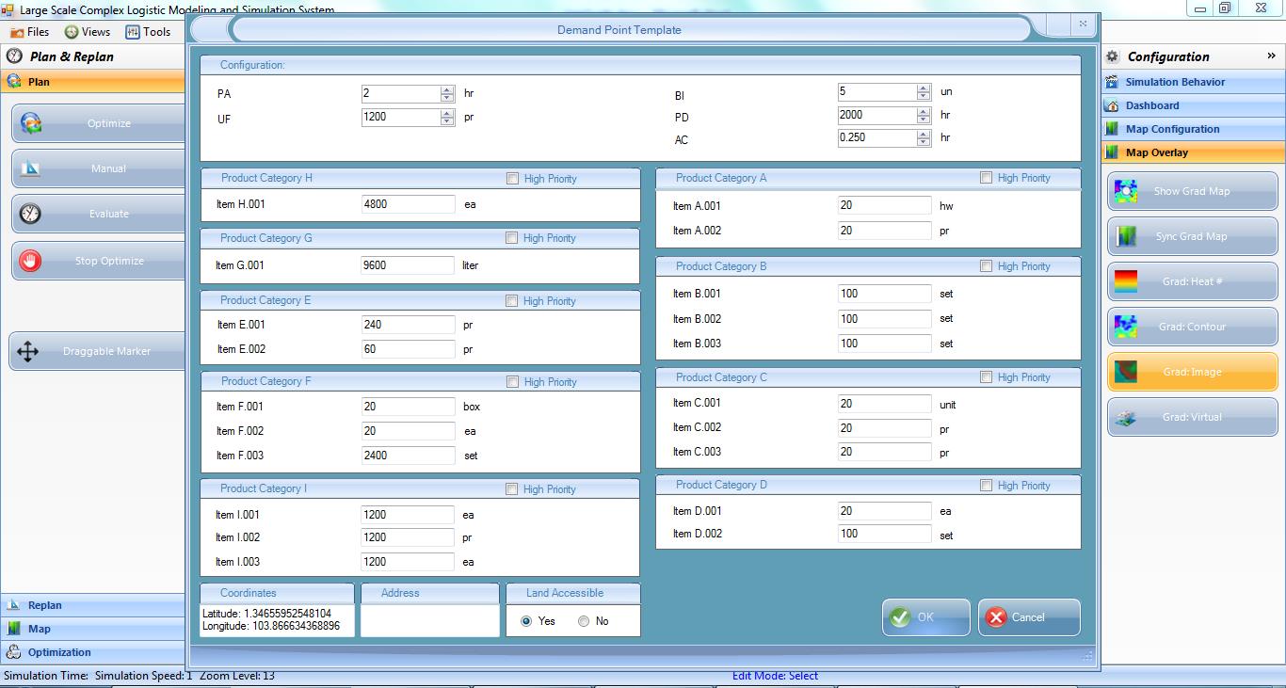
Task: Check High Priority for Product Category A
Action: coord(986,178)
